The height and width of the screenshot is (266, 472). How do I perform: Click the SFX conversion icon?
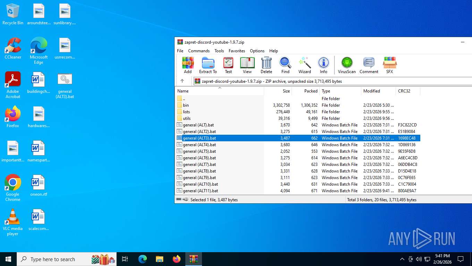coord(390,65)
